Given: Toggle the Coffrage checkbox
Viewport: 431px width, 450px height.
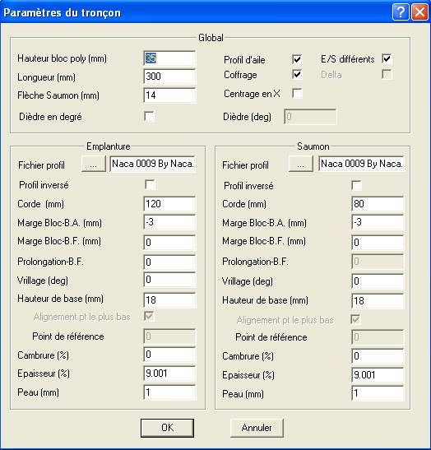Looking at the screenshot, I should [x=297, y=75].
